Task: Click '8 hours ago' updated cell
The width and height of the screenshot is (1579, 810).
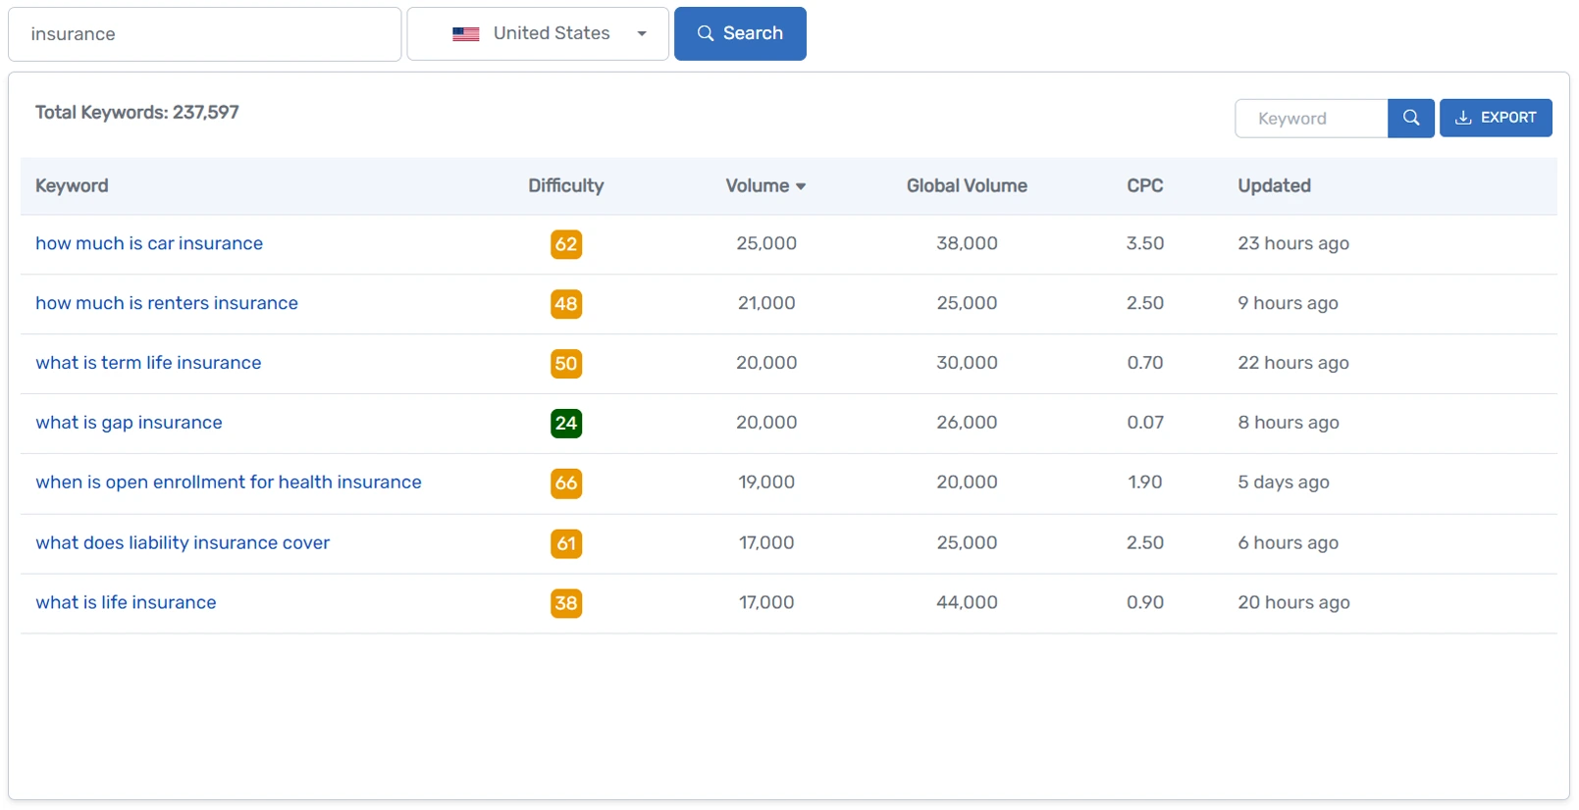Action: (1289, 423)
